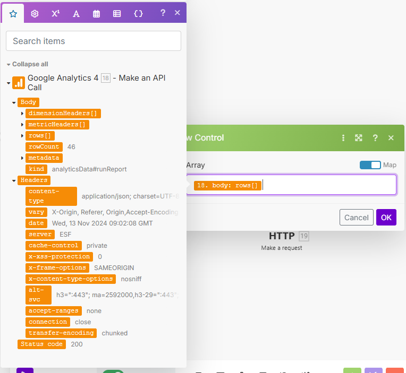
Task: Select the Body pill
Action: 28,102
